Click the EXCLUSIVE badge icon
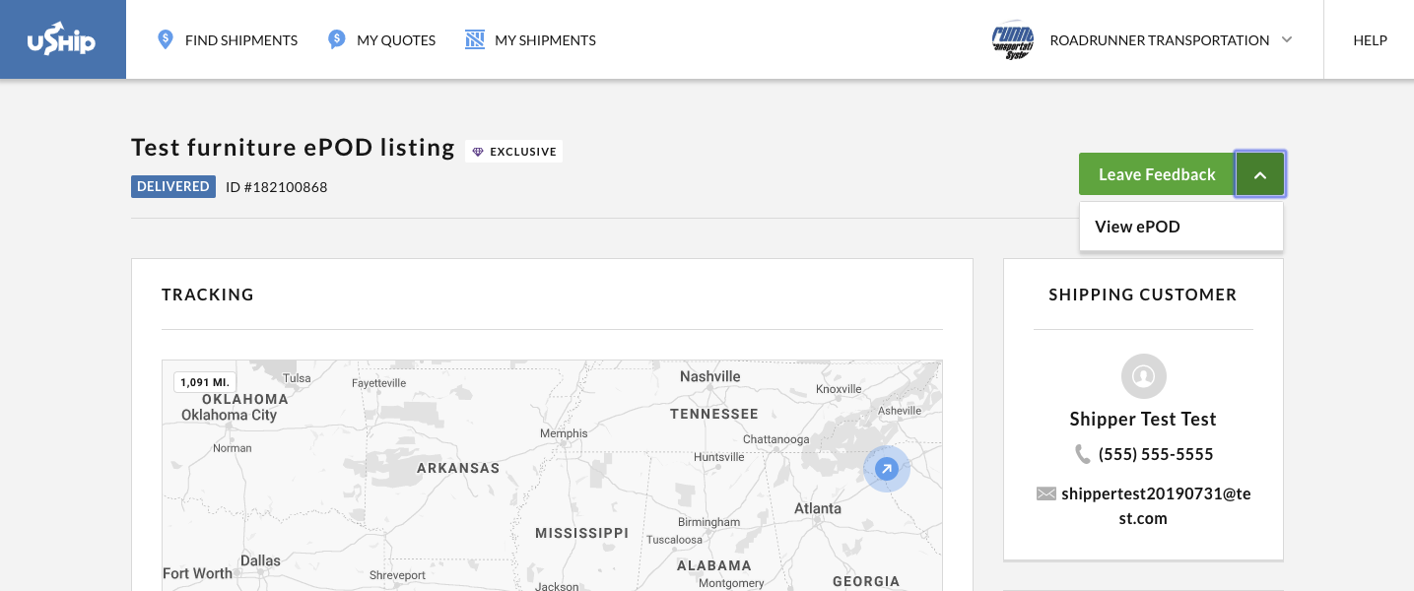The width and height of the screenshot is (1414, 591). [x=478, y=151]
